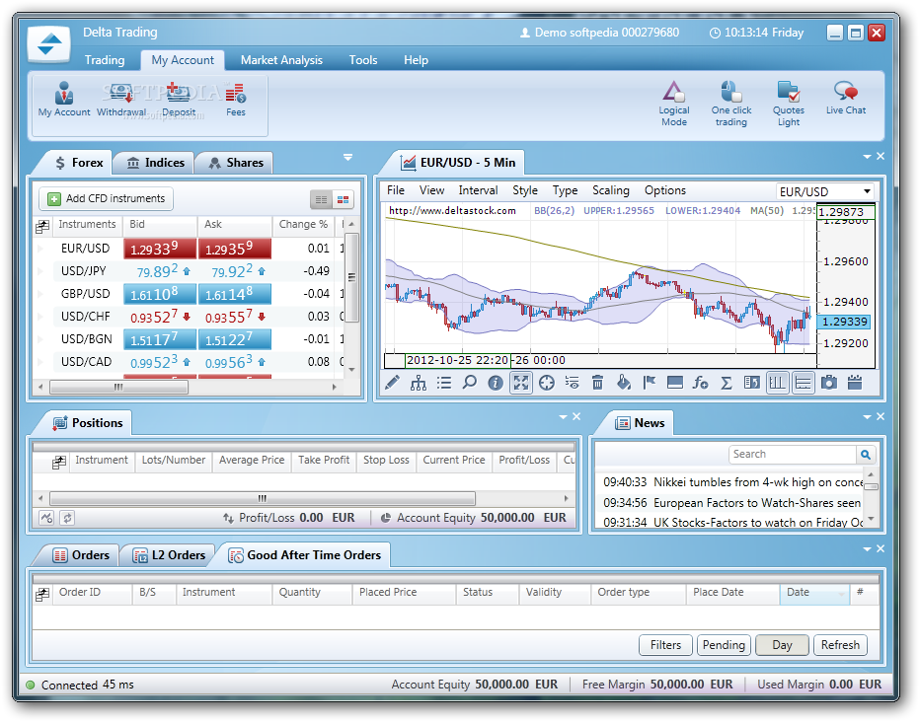
Task: Select the Shares tab
Action: coord(237,163)
